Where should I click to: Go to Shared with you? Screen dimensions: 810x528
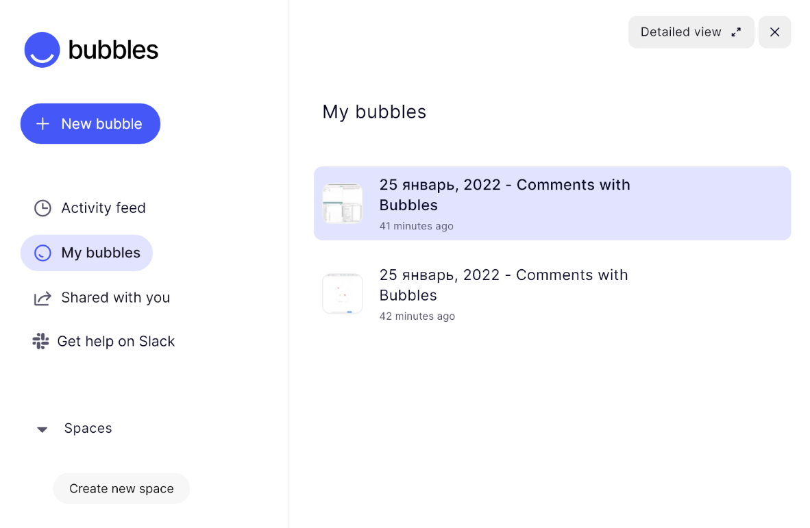click(x=102, y=298)
